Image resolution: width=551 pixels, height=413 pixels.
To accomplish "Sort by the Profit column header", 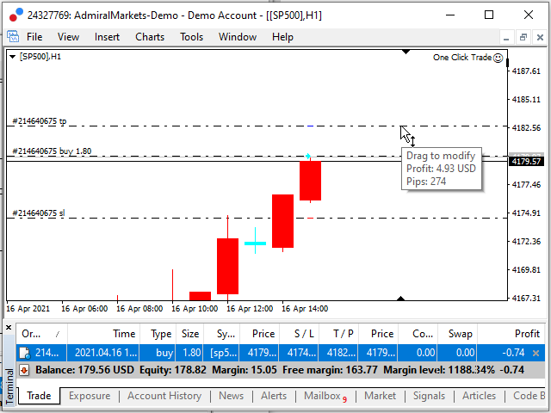I will [511, 334].
